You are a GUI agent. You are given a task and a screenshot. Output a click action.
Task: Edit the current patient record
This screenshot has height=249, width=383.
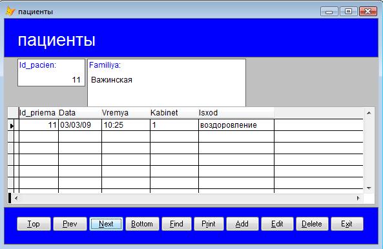(277, 224)
